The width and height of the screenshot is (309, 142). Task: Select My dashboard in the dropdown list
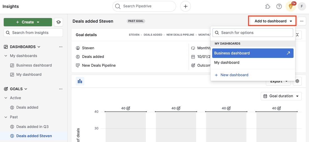pos(253,63)
